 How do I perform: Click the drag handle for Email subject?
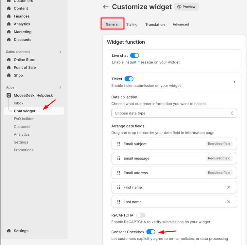[x=119, y=144]
